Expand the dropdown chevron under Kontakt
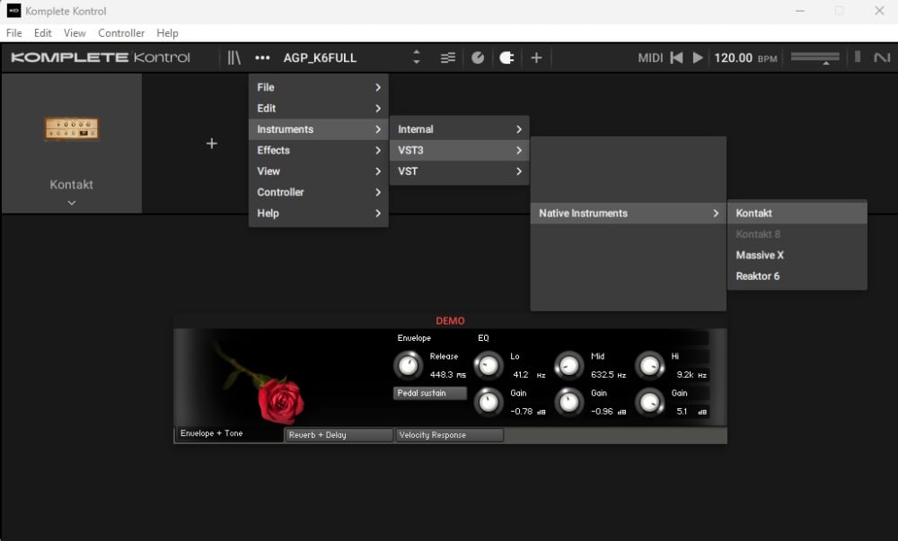This screenshot has height=541, width=898. [x=72, y=203]
